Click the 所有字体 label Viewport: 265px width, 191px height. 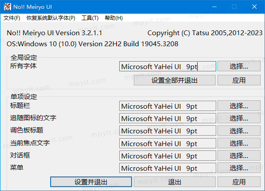click(x=23, y=66)
